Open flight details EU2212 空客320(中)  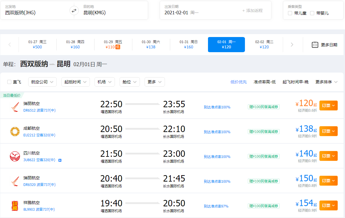(39, 135)
